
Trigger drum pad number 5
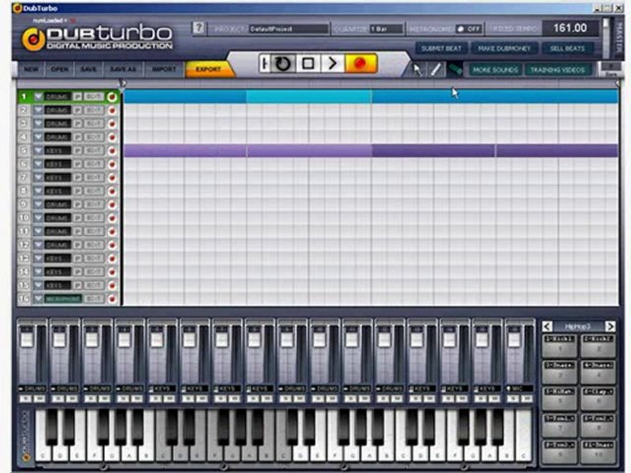tap(559, 398)
